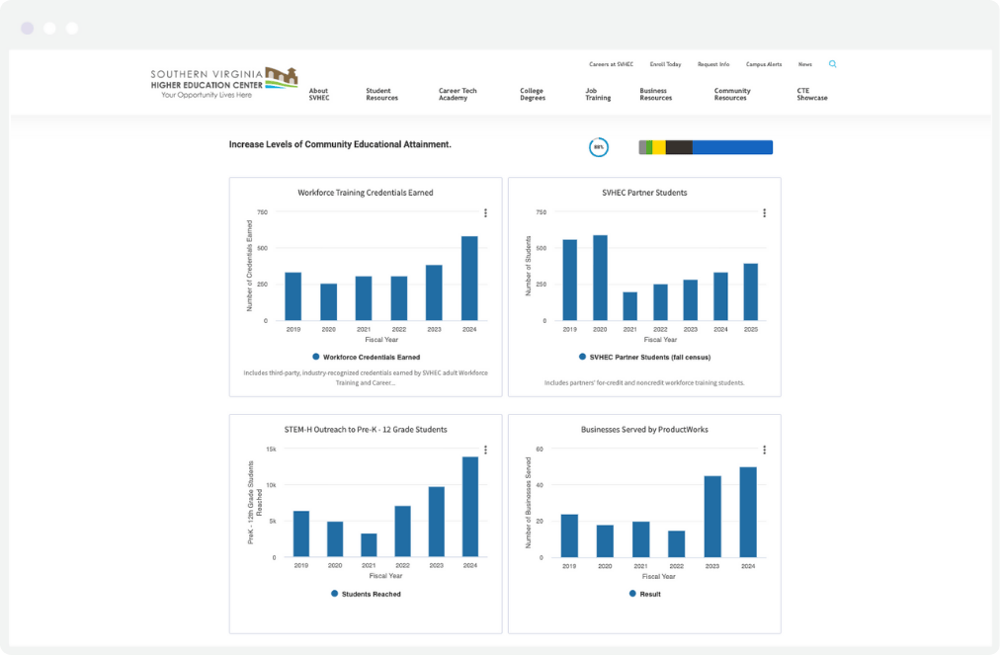1001x655 pixels.
Task: Expand the Student Resources navigation menu
Action: pyautogui.click(x=380, y=94)
